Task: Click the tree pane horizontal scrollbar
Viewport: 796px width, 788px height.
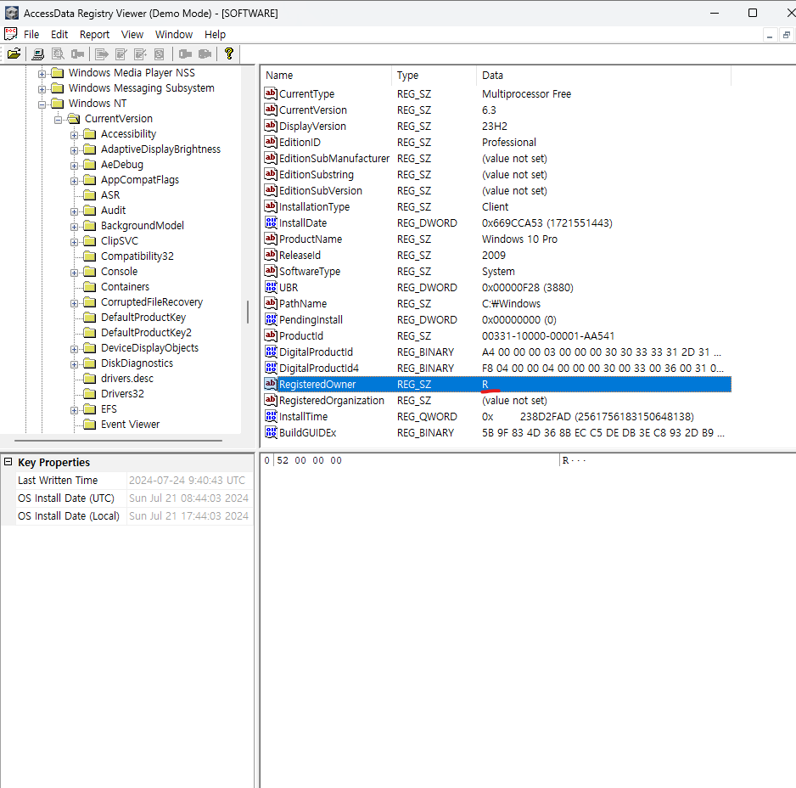Action: (x=118, y=441)
